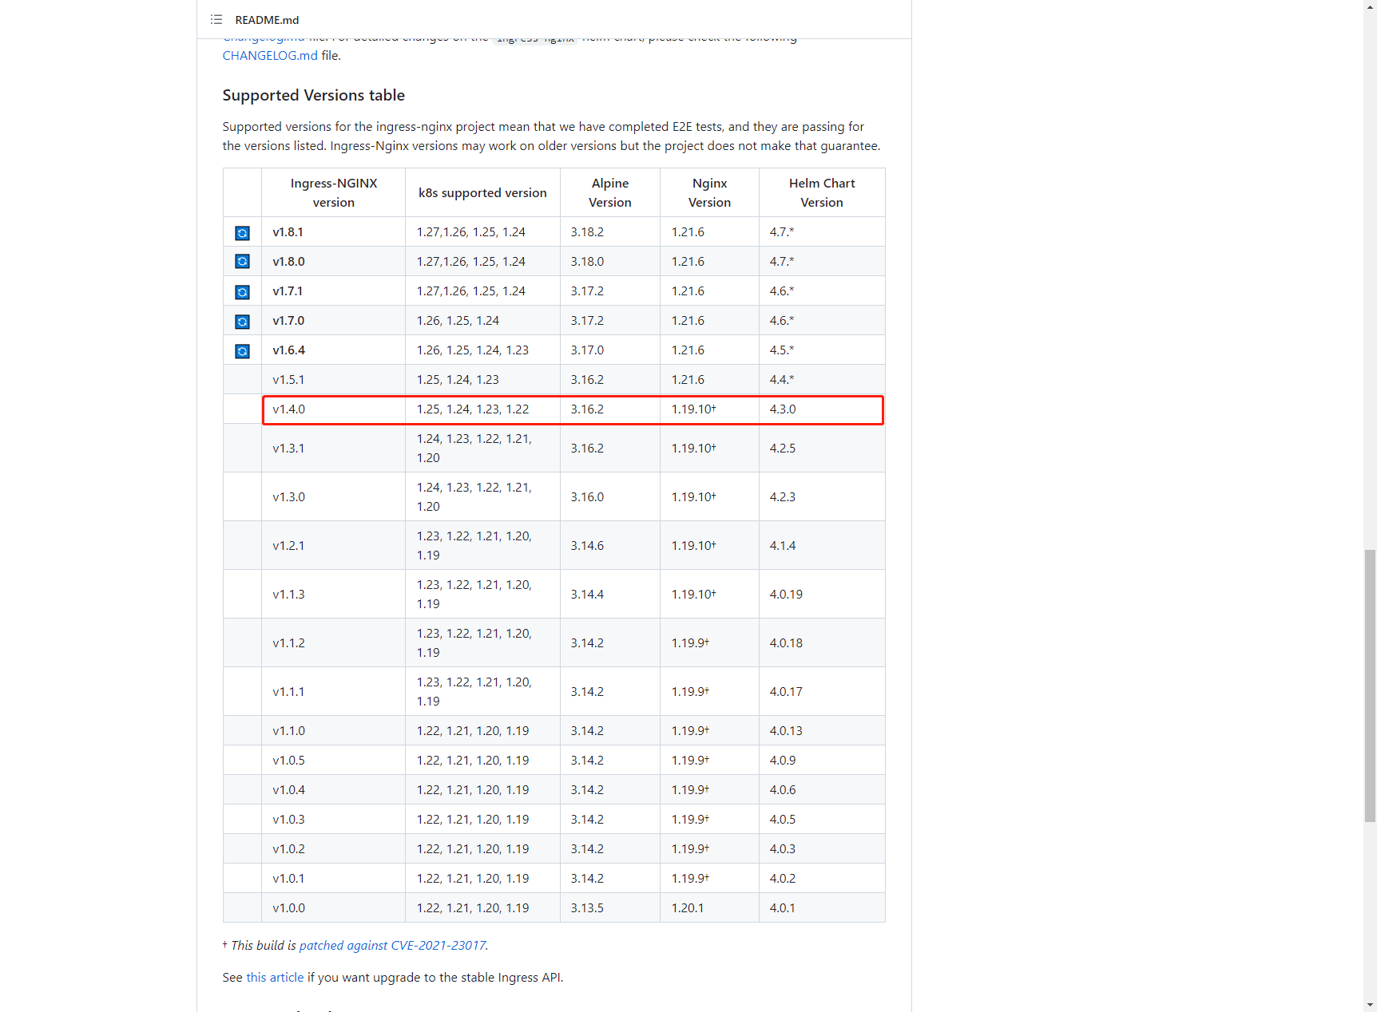Screen dimensions: 1377x1012
Task: Click the vertical scrollbar thumb
Action: [1370, 686]
